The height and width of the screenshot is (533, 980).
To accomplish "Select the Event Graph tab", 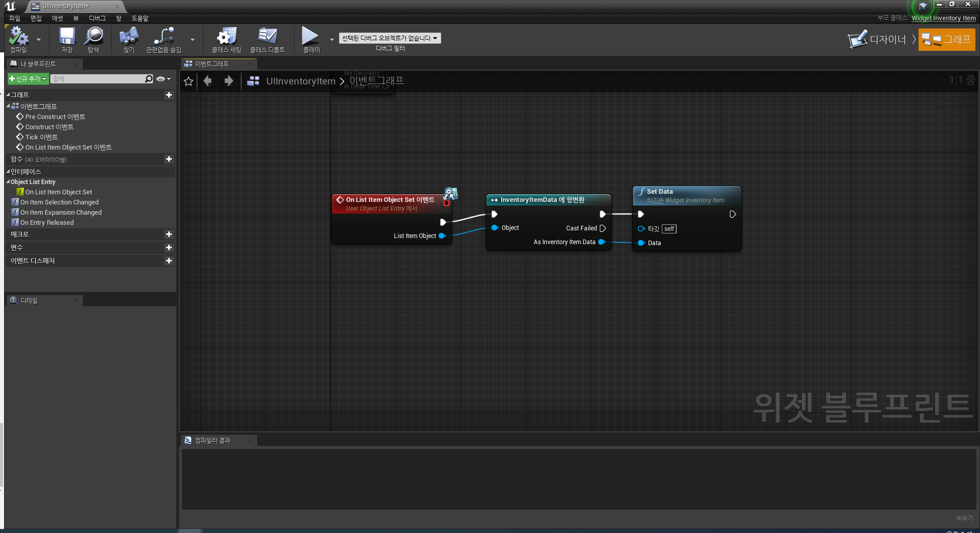I will [x=219, y=64].
